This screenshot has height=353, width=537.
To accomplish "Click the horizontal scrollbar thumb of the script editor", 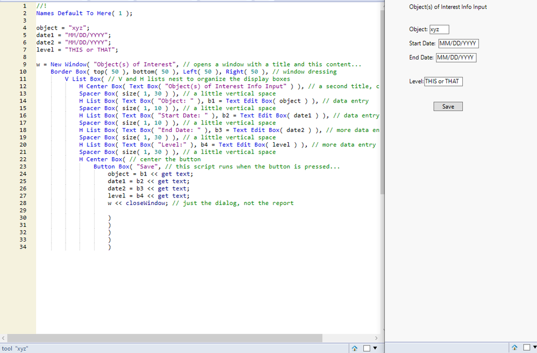I will coord(164,338).
